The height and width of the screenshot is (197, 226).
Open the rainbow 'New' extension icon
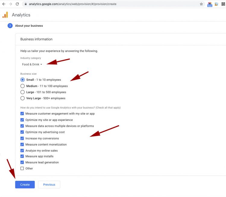pos(210,4)
